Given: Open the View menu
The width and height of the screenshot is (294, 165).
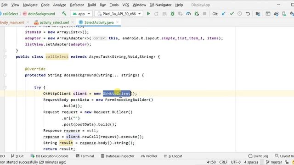Looking at the screenshot, I should (x=15, y=5).
